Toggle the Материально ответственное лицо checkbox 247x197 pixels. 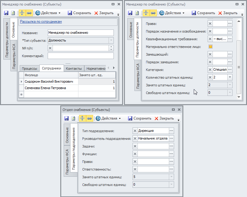click(211, 47)
